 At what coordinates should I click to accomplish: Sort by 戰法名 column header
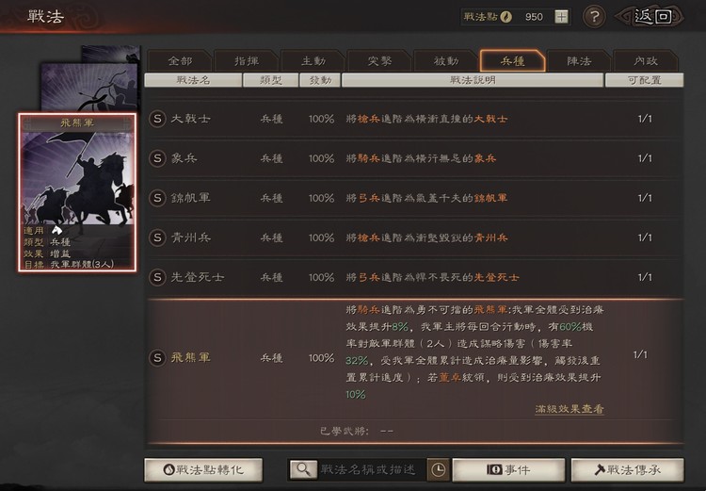(x=193, y=80)
